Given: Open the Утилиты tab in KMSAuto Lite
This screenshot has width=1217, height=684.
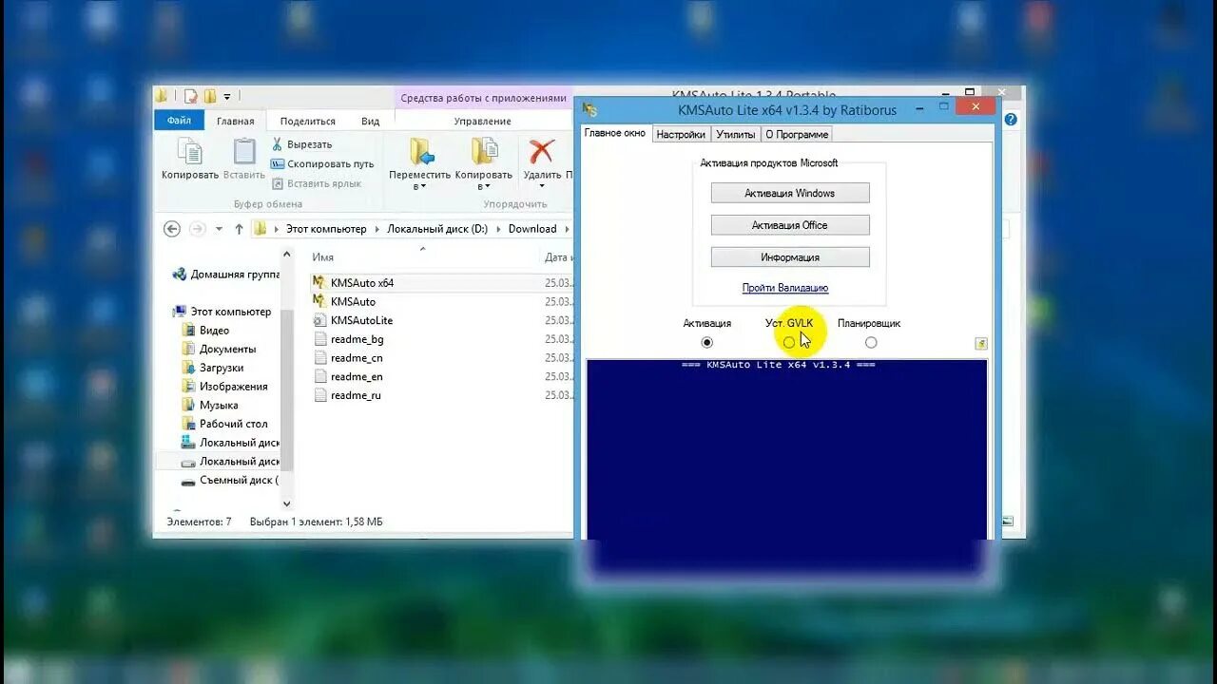Looking at the screenshot, I should click(736, 134).
